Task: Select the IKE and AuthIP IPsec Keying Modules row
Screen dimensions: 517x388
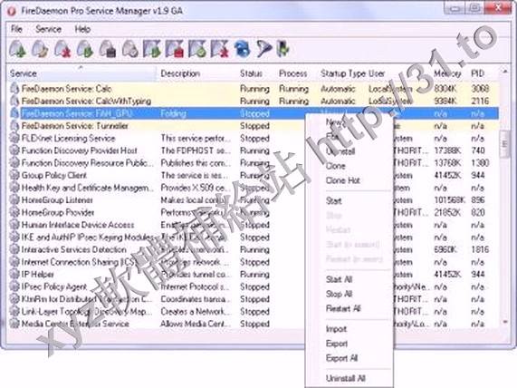Action: pos(254,238)
